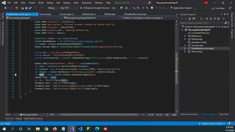Click the editor horizontal scrollbar
Screen dimensions: 235x132
point(99,115)
